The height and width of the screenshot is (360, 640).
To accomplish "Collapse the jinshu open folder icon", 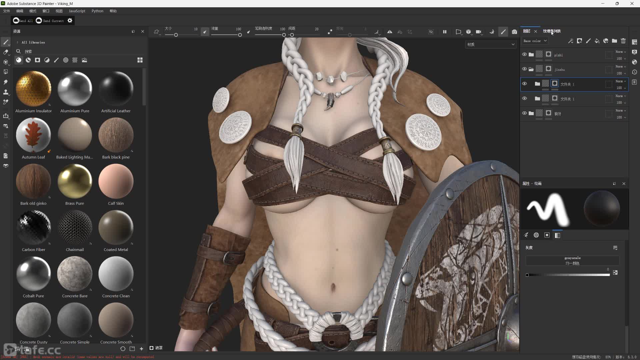I will [531, 69].
